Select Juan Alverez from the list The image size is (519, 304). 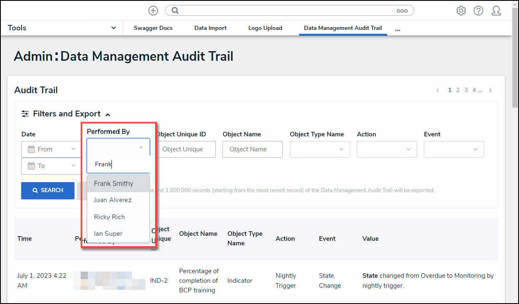(x=118, y=200)
